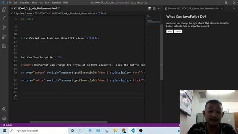Close the Preview tab
Viewport: 238px width, 134px height.
point(222,8)
